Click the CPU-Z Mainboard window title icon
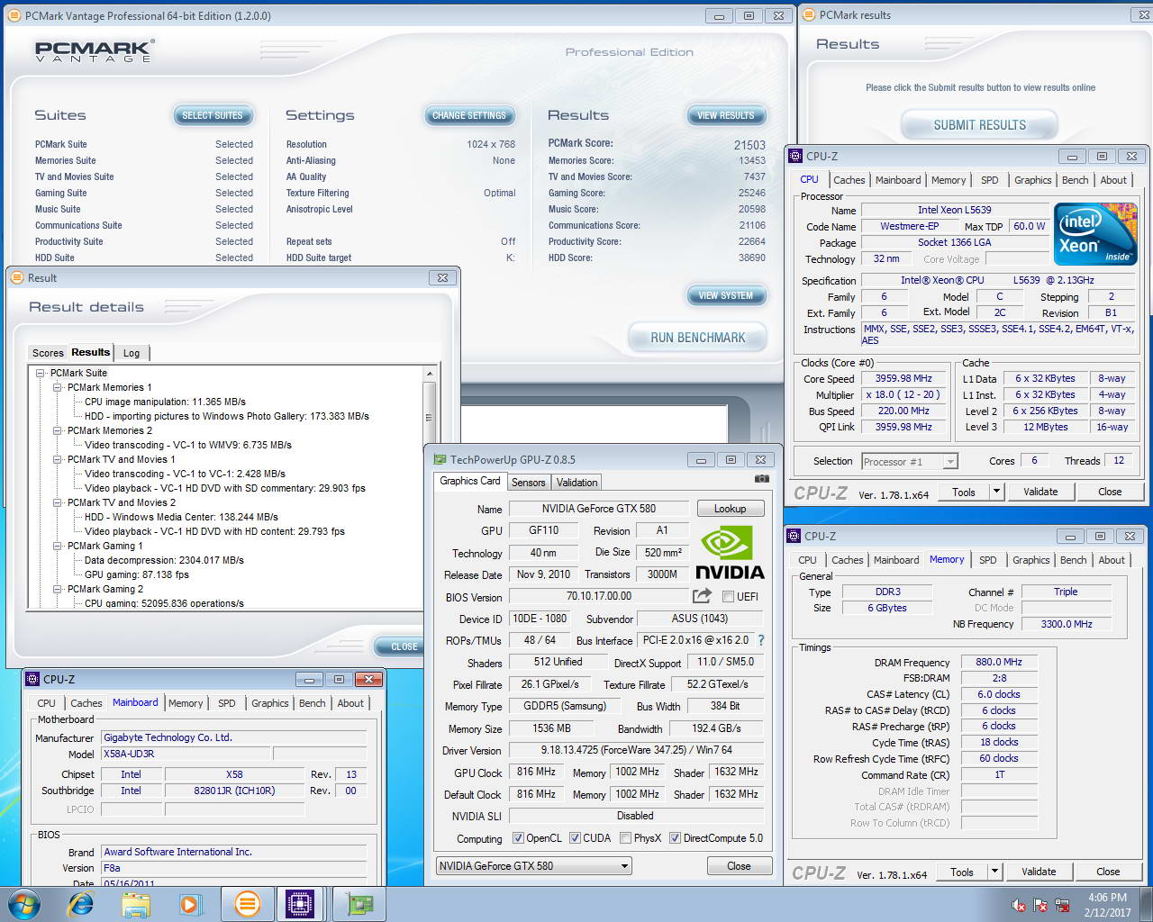This screenshot has width=1153, height=922. pos(32,679)
